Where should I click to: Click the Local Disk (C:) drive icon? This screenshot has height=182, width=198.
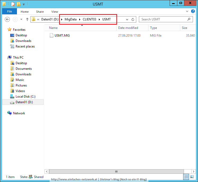pos(12,96)
